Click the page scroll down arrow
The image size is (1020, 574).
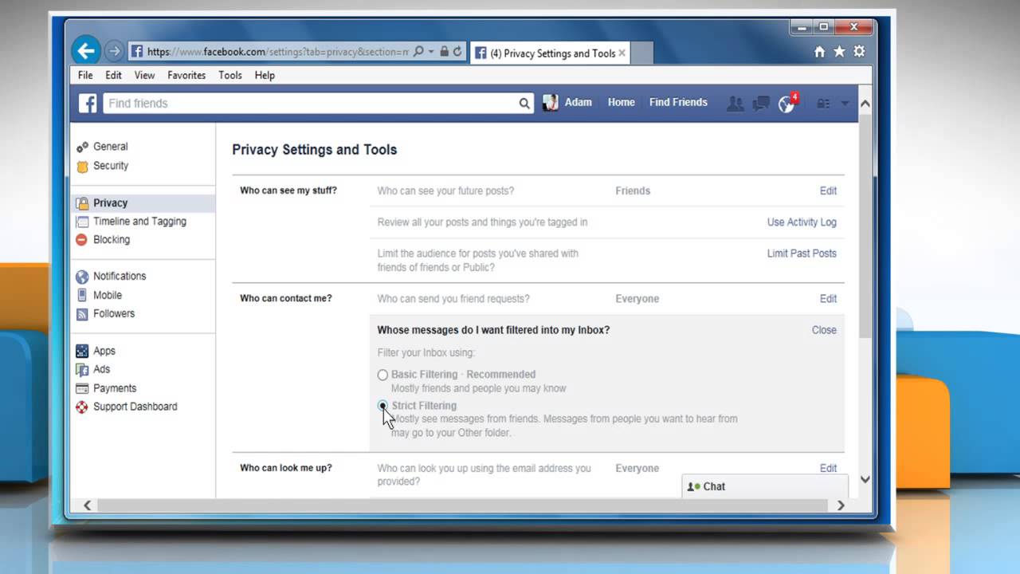pyautogui.click(x=865, y=480)
